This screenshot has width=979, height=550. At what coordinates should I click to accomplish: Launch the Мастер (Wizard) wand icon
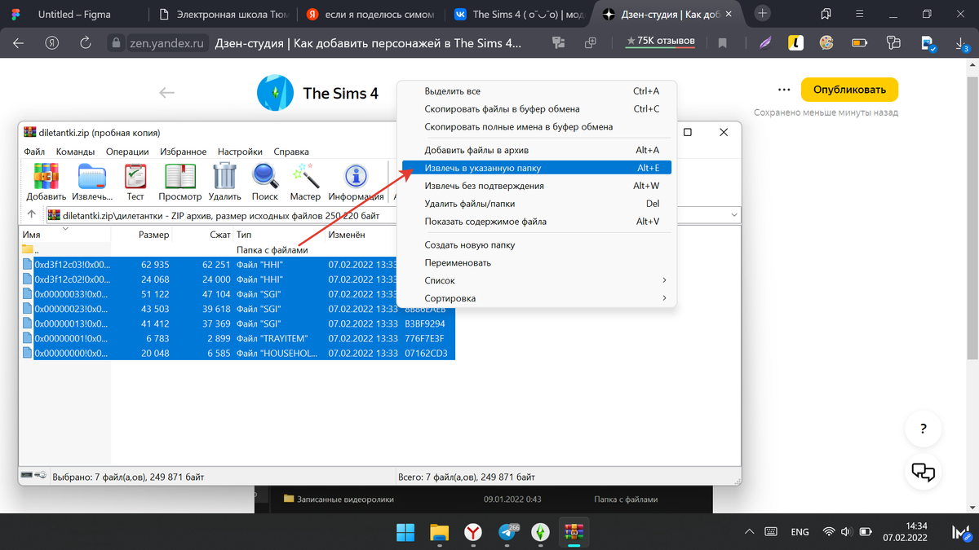pos(305,177)
